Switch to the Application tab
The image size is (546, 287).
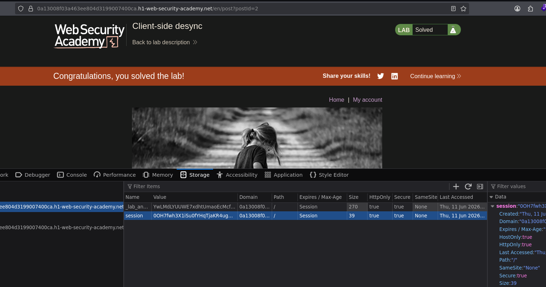tap(284, 175)
